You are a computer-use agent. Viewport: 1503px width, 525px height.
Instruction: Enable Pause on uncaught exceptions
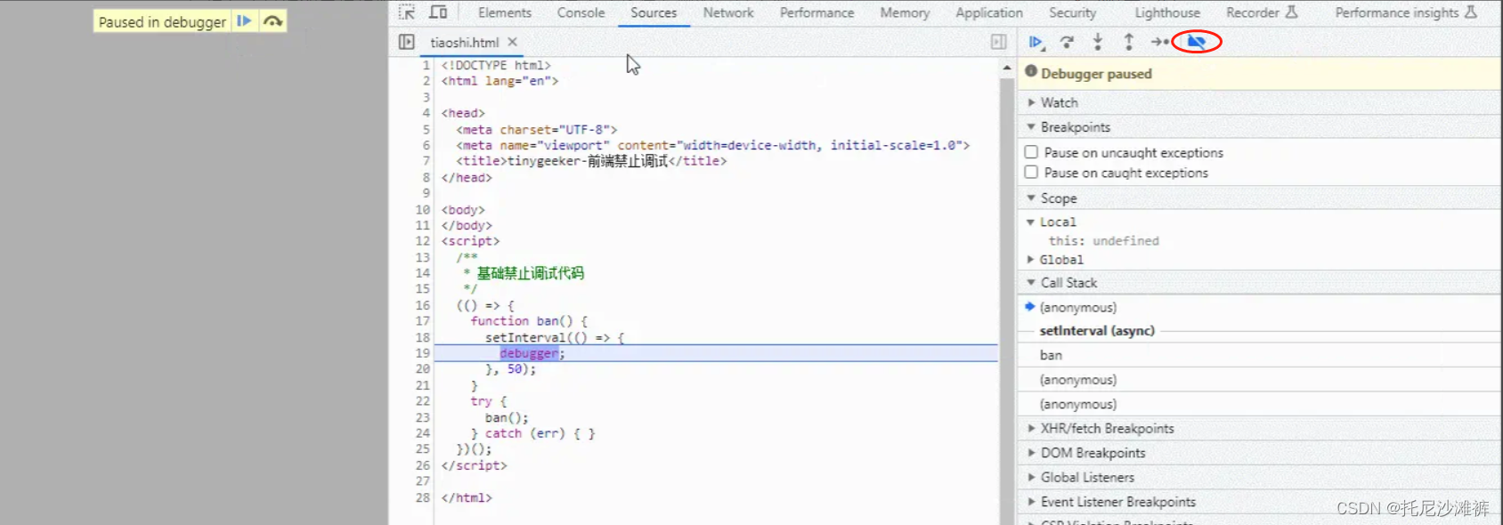(x=1031, y=152)
